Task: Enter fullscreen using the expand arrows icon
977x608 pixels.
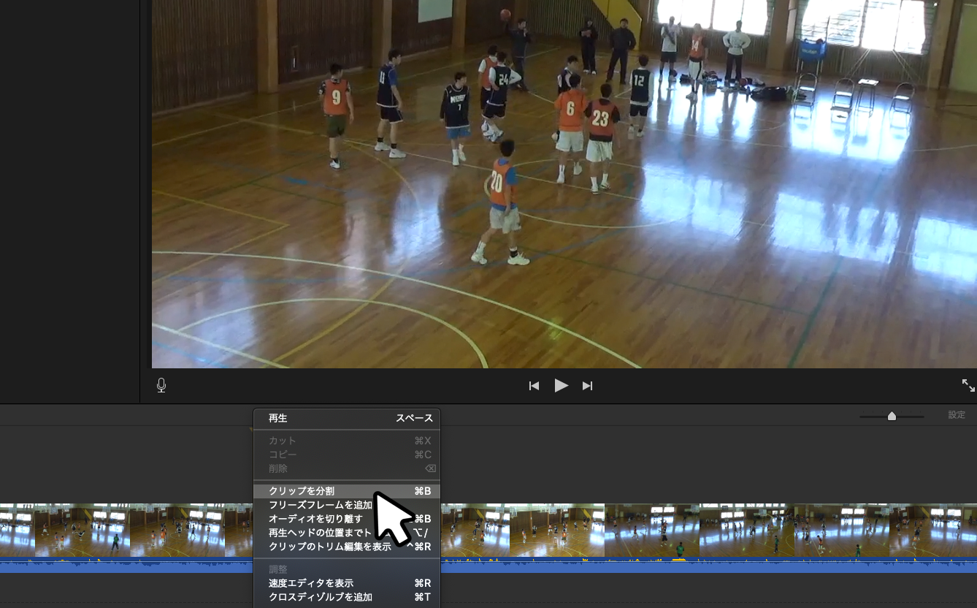Action: [968, 385]
